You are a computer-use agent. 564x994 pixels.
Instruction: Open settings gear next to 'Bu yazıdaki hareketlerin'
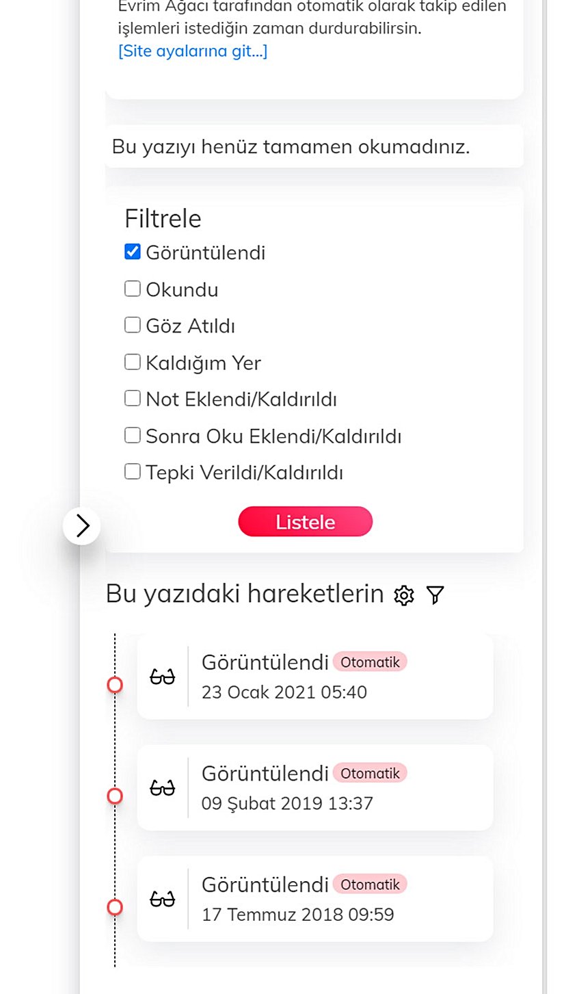404,596
